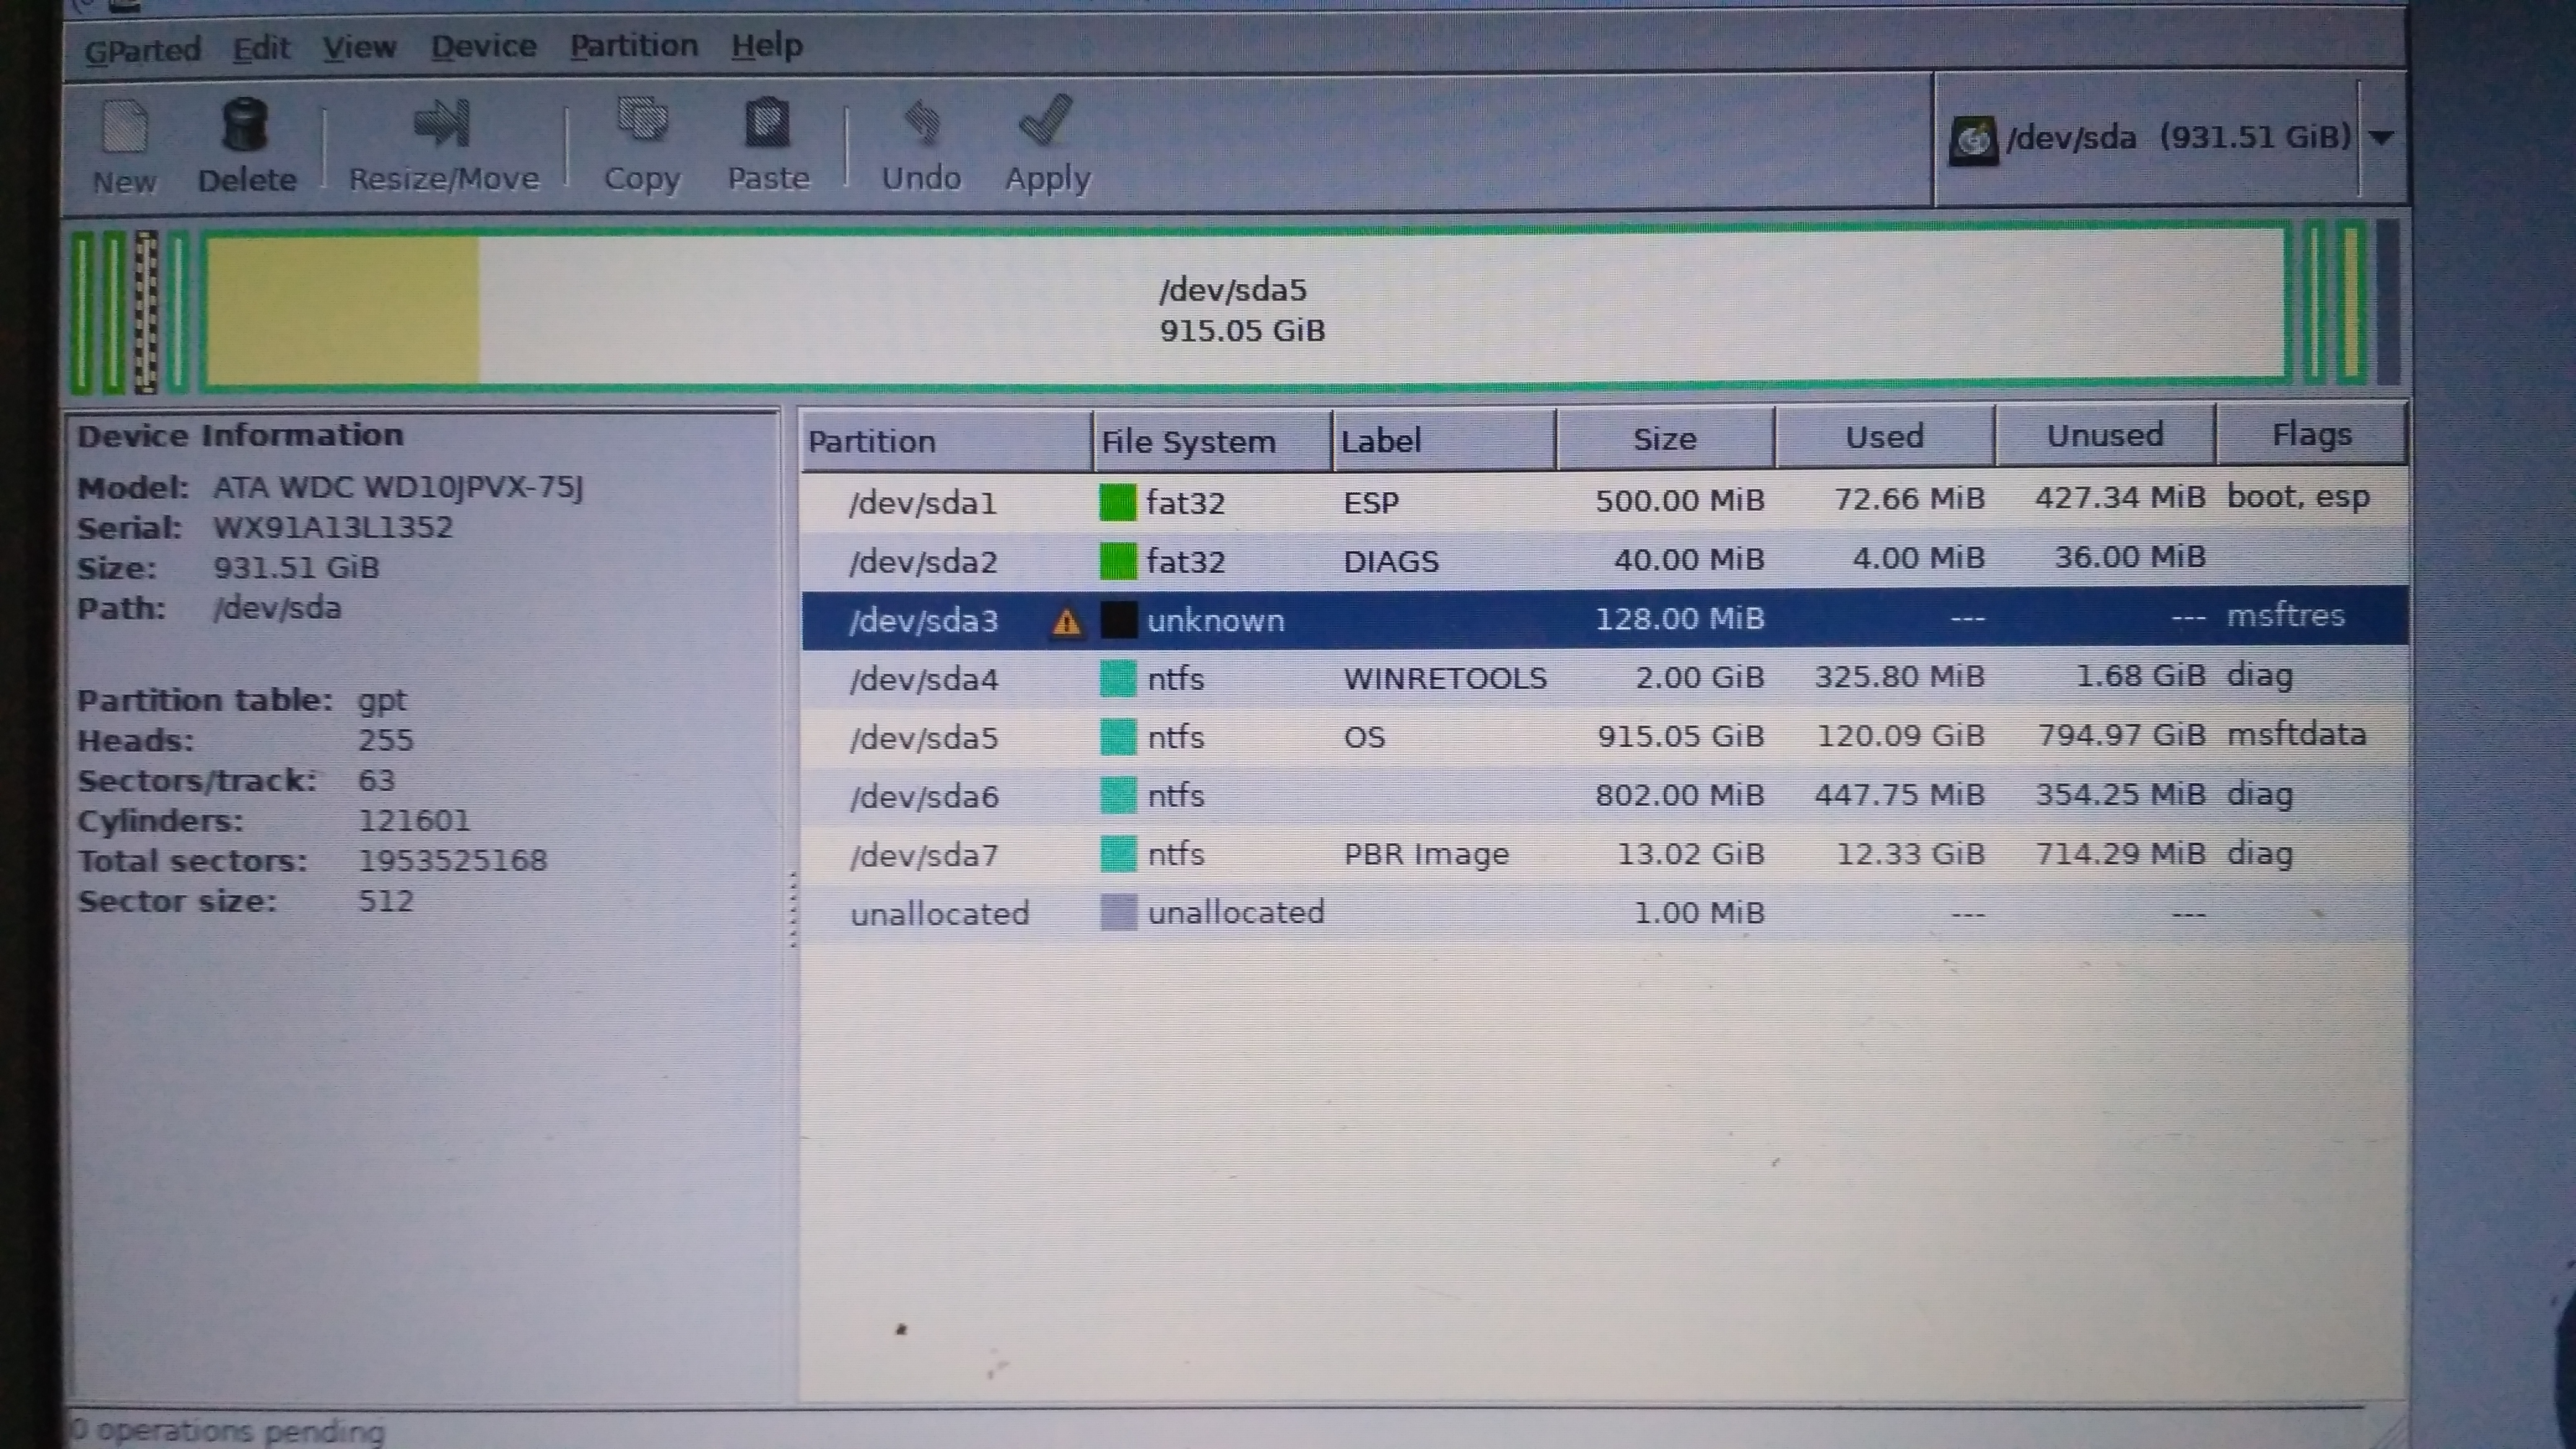This screenshot has height=1449, width=2576.
Task: Open the /dev/sda (931.51 GiB) combo box
Action: tap(2170, 139)
